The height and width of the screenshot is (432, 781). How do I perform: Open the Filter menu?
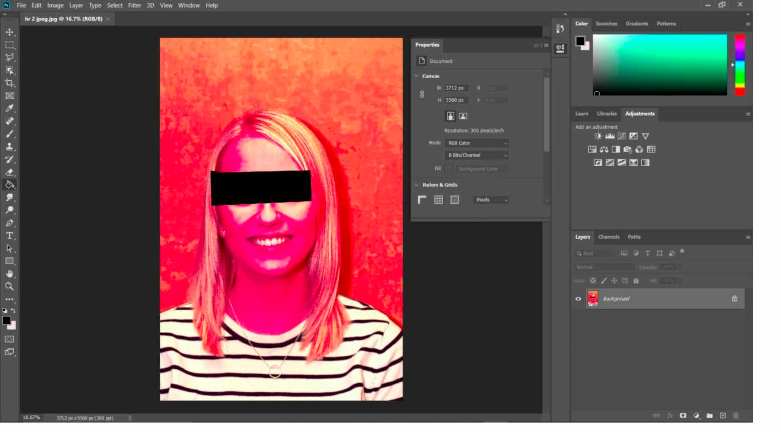pos(134,6)
